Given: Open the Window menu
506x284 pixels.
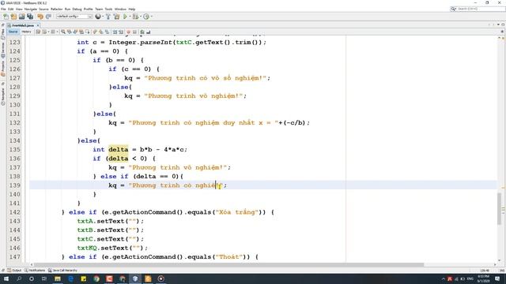Looking at the screenshot, I should [x=120, y=9].
